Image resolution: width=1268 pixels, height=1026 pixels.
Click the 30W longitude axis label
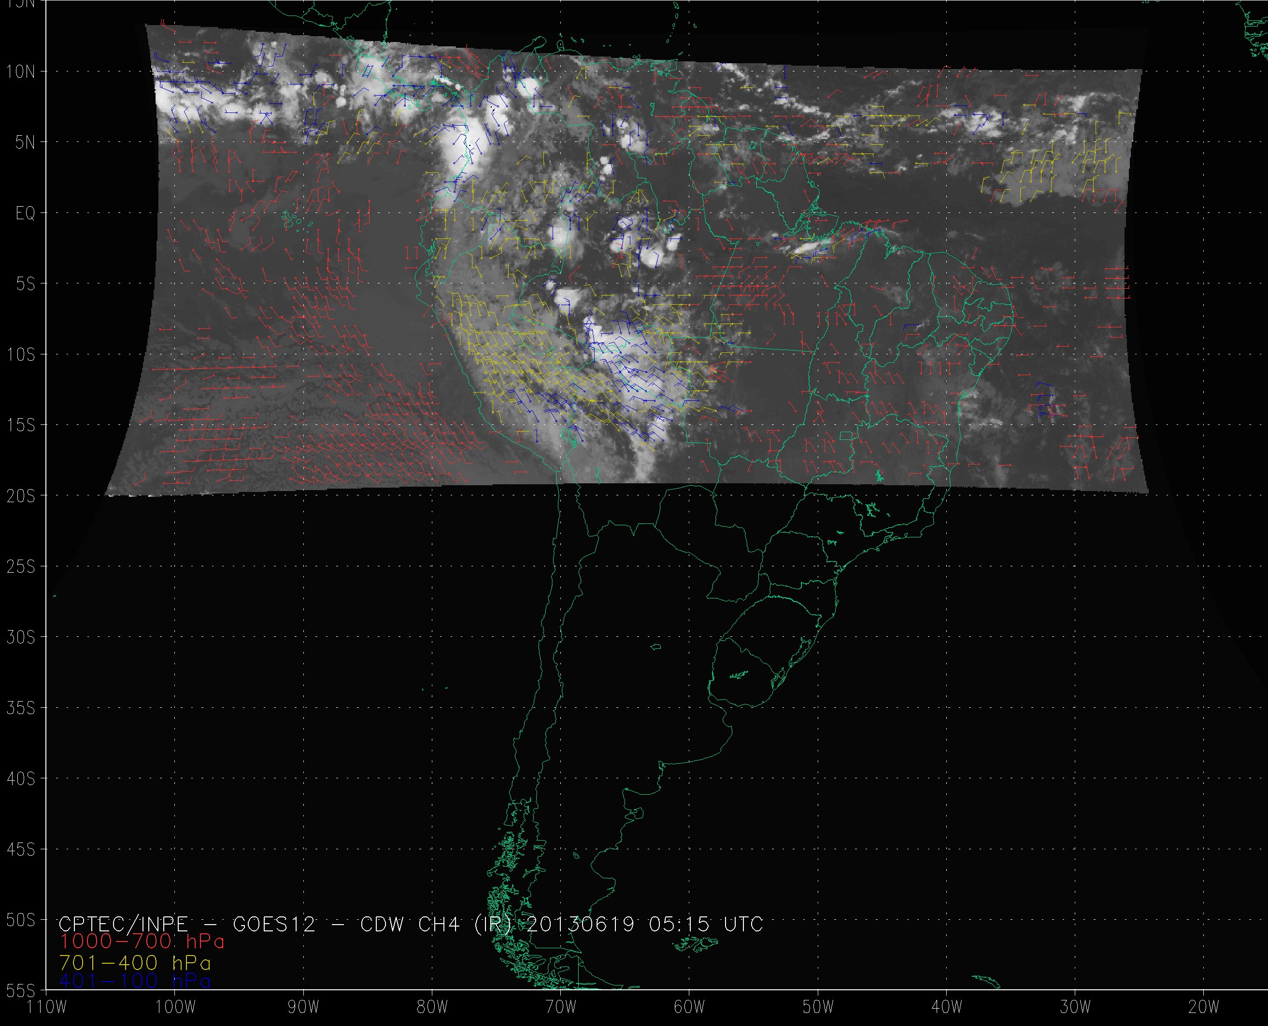pyautogui.click(x=1075, y=1007)
